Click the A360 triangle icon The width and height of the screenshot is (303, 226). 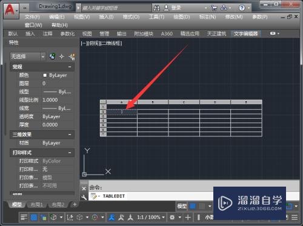(x=224, y=8)
